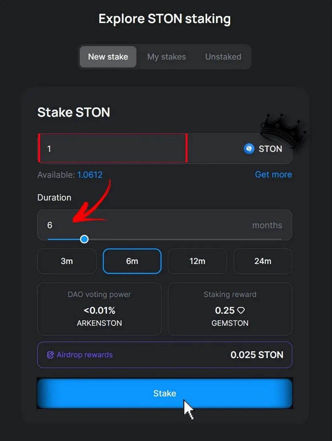Viewport: 332px width, 441px height.
Task: Click the DAO voting power card
Action: (99, 309)
